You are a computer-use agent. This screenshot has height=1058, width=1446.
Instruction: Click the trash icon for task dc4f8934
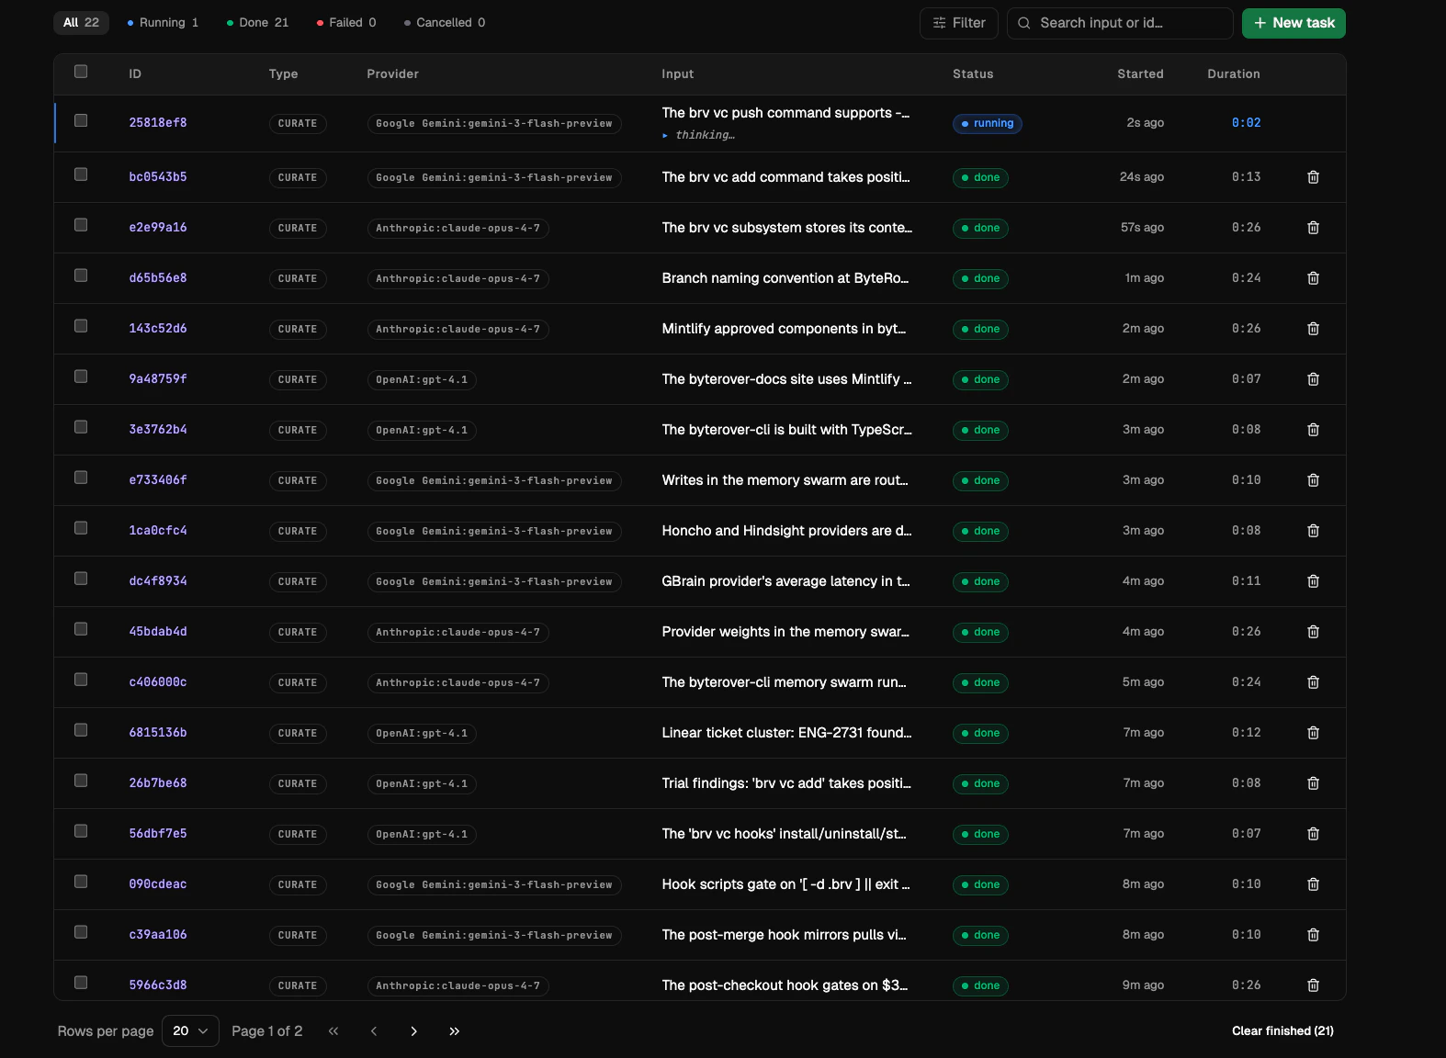coord(1313,581)
